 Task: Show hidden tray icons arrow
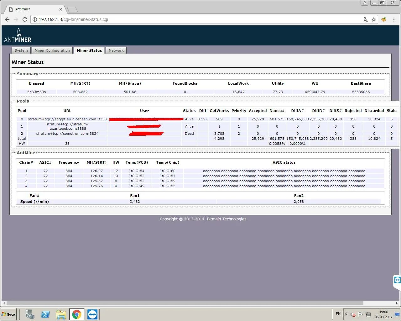[346, 314]
